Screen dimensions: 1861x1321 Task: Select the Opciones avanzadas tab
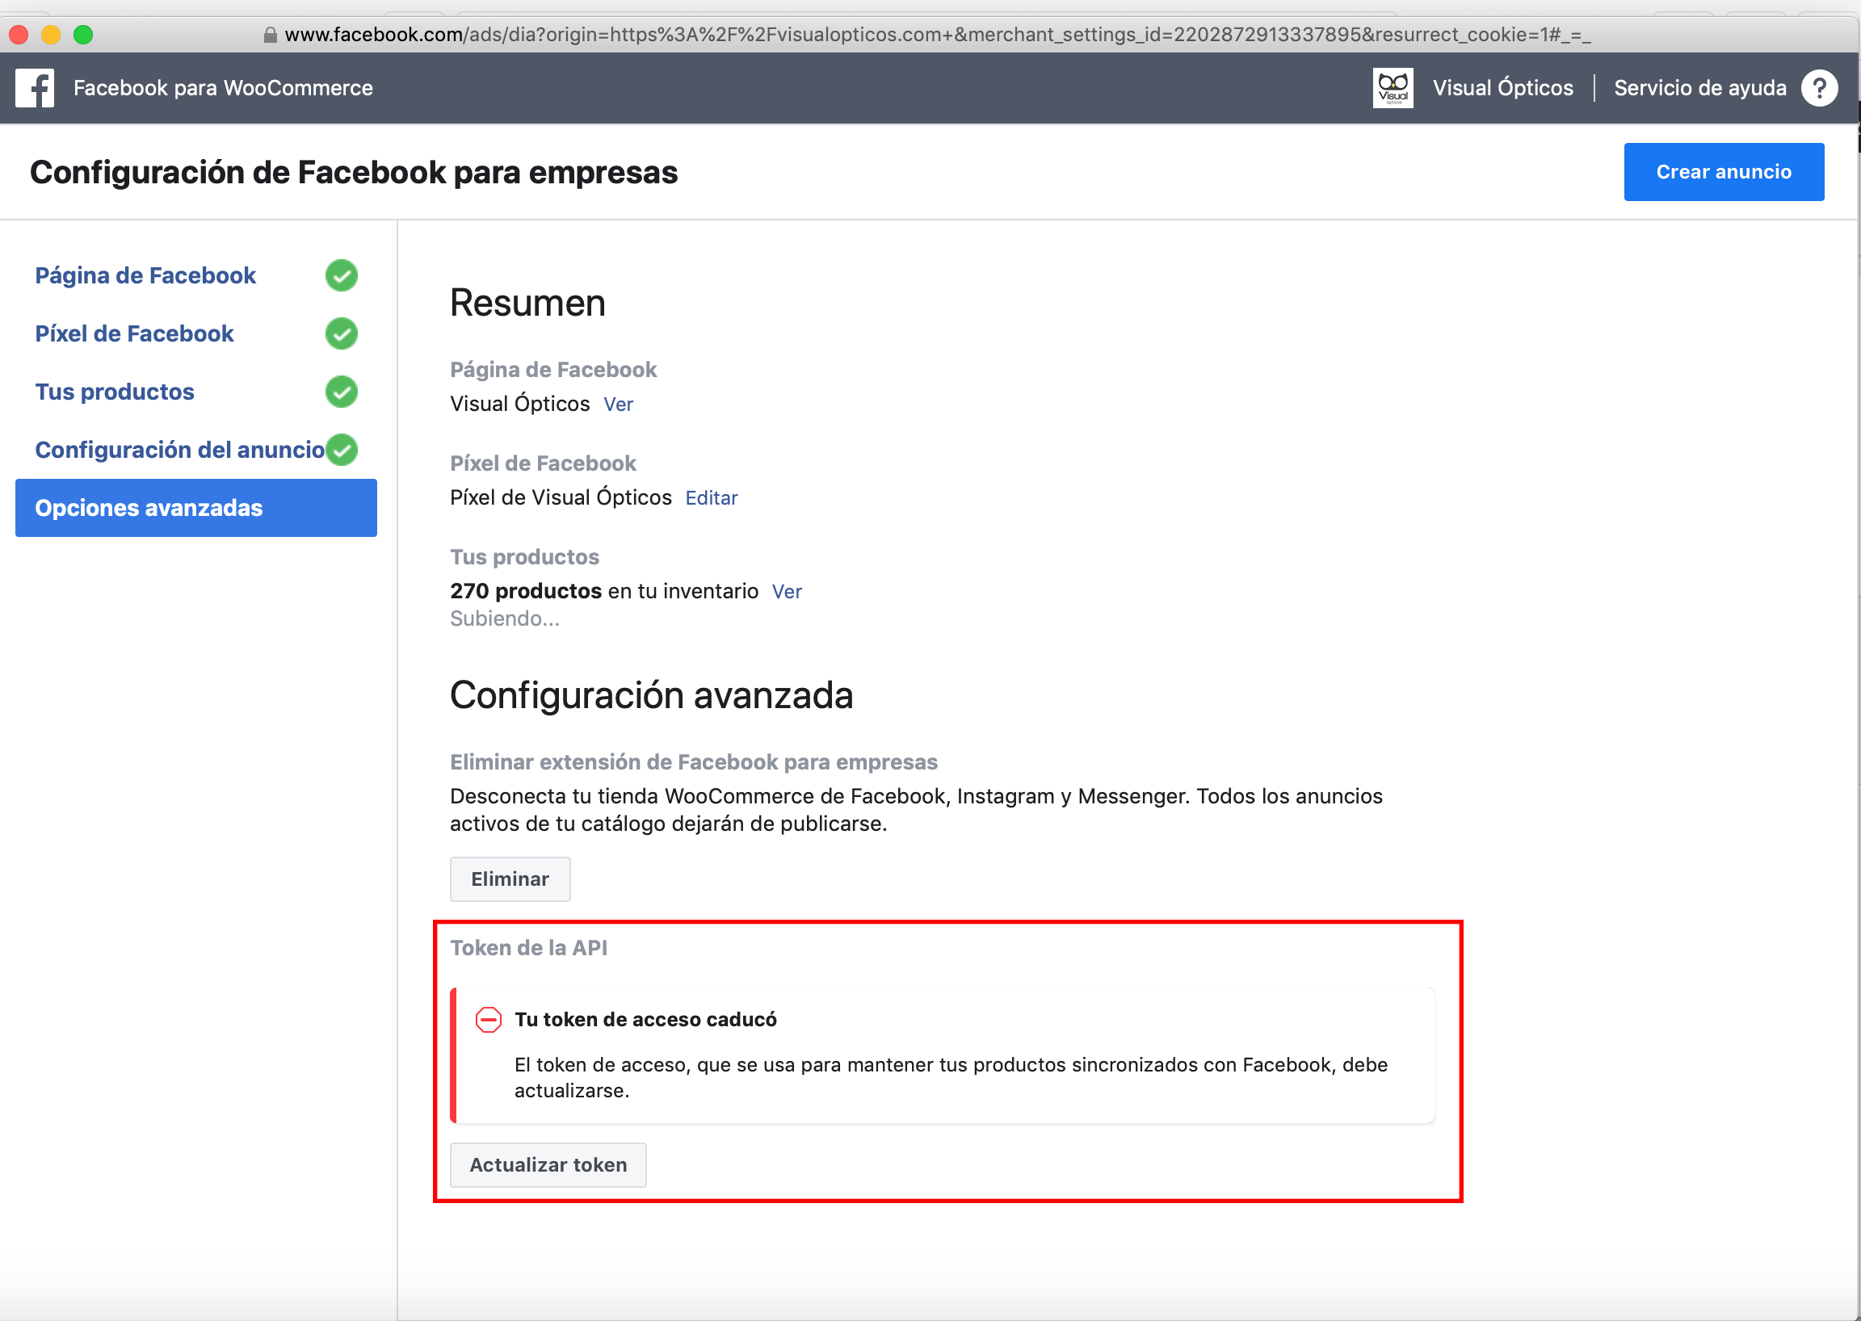196,508
